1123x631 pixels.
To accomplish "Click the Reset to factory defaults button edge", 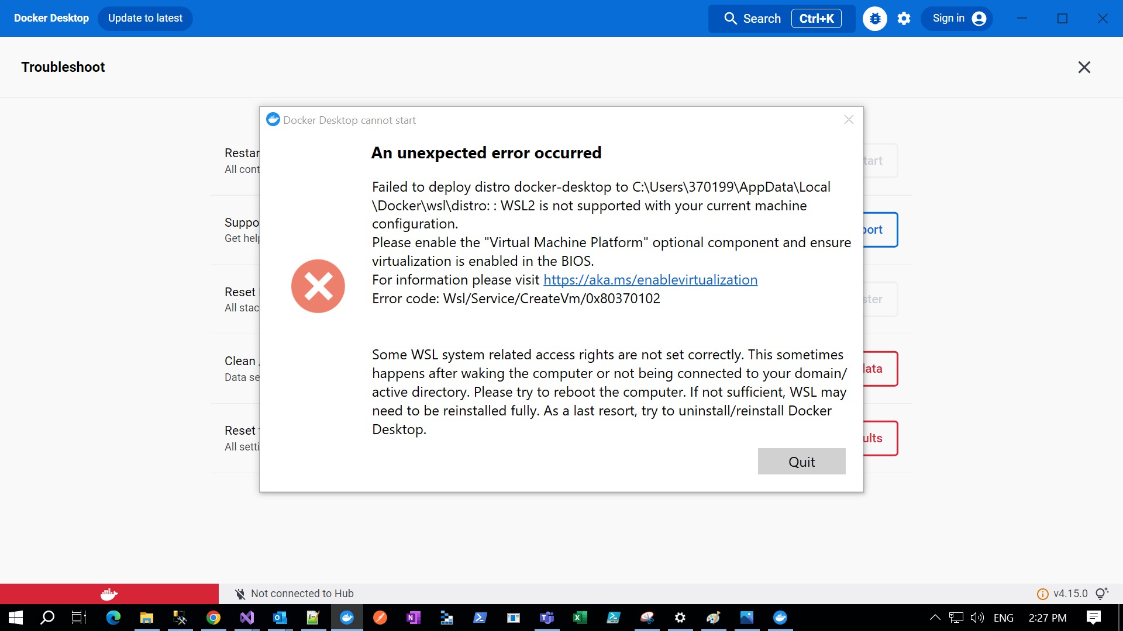I will 880,438.
